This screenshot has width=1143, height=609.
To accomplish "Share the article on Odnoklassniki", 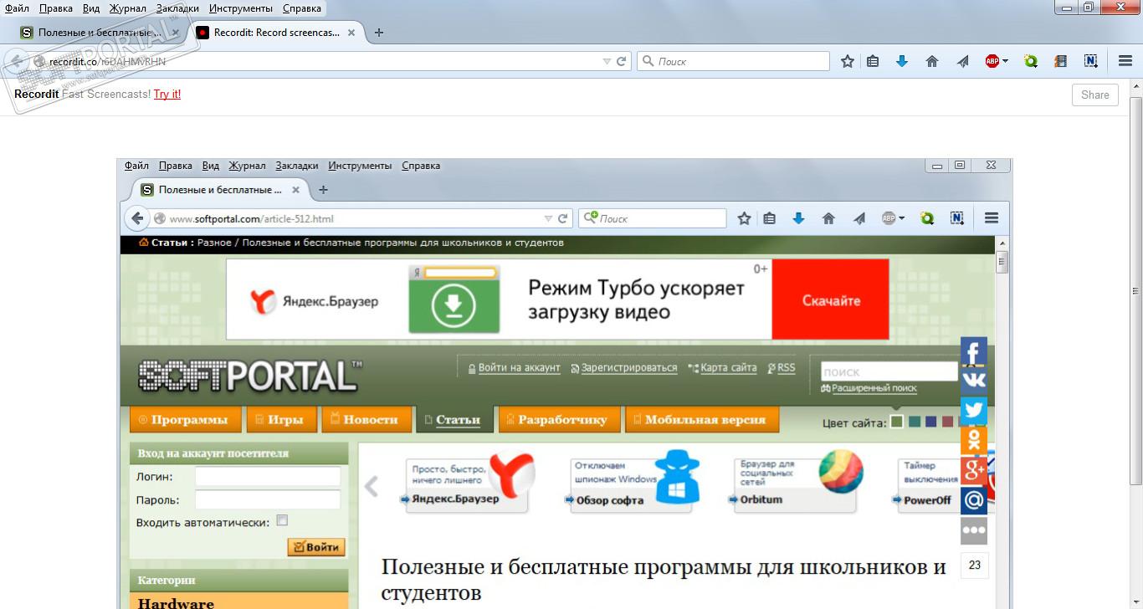I will pos(974,441).
